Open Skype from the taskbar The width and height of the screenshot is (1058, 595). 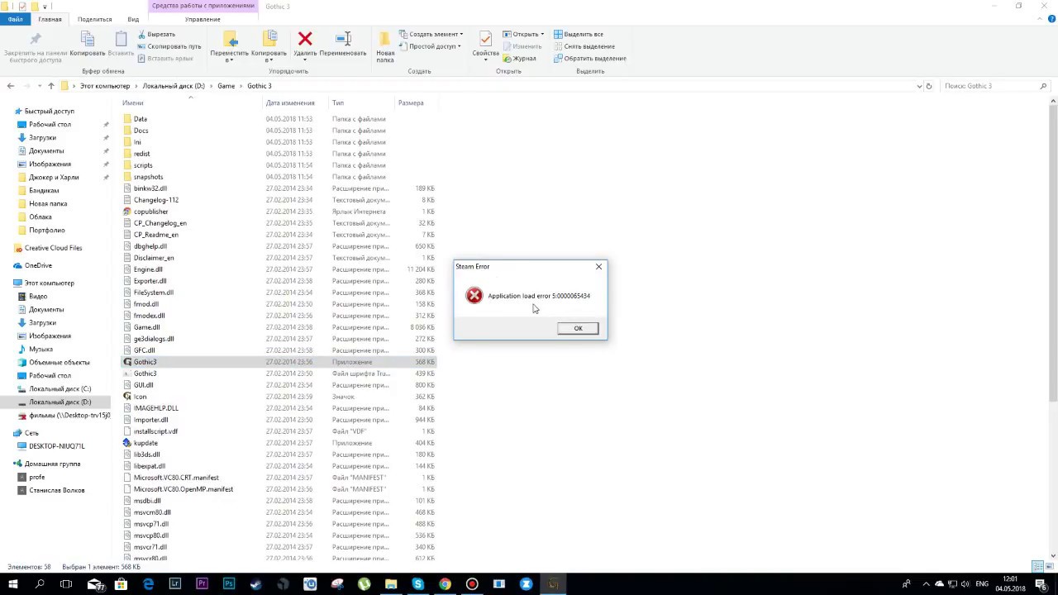point(418,584)
